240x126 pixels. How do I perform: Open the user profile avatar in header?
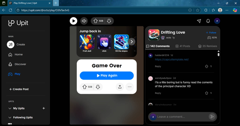click(217, 21)
